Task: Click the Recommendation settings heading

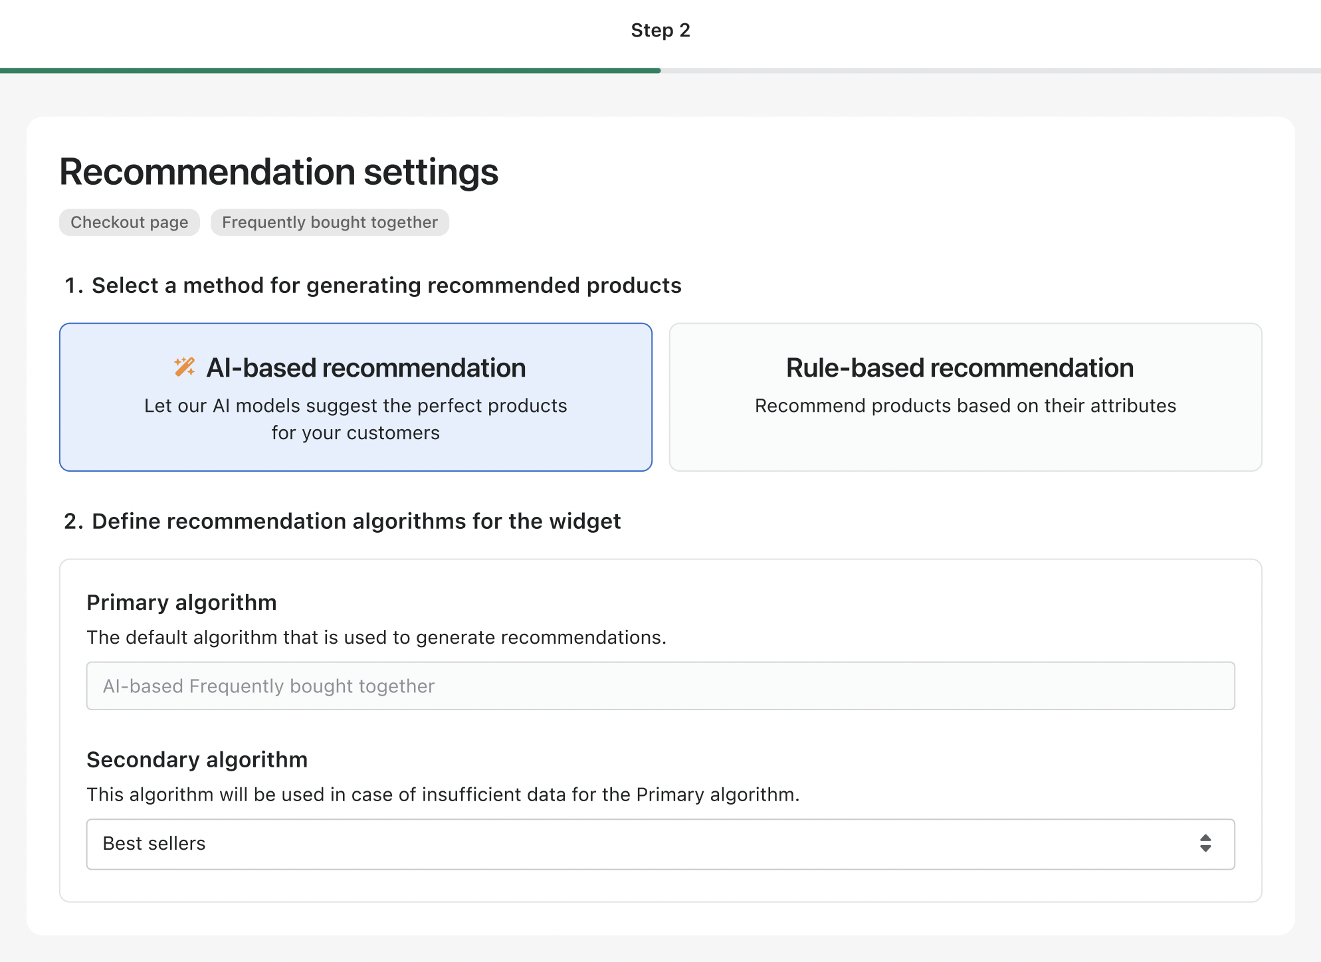Action: [x=278, y=171]
